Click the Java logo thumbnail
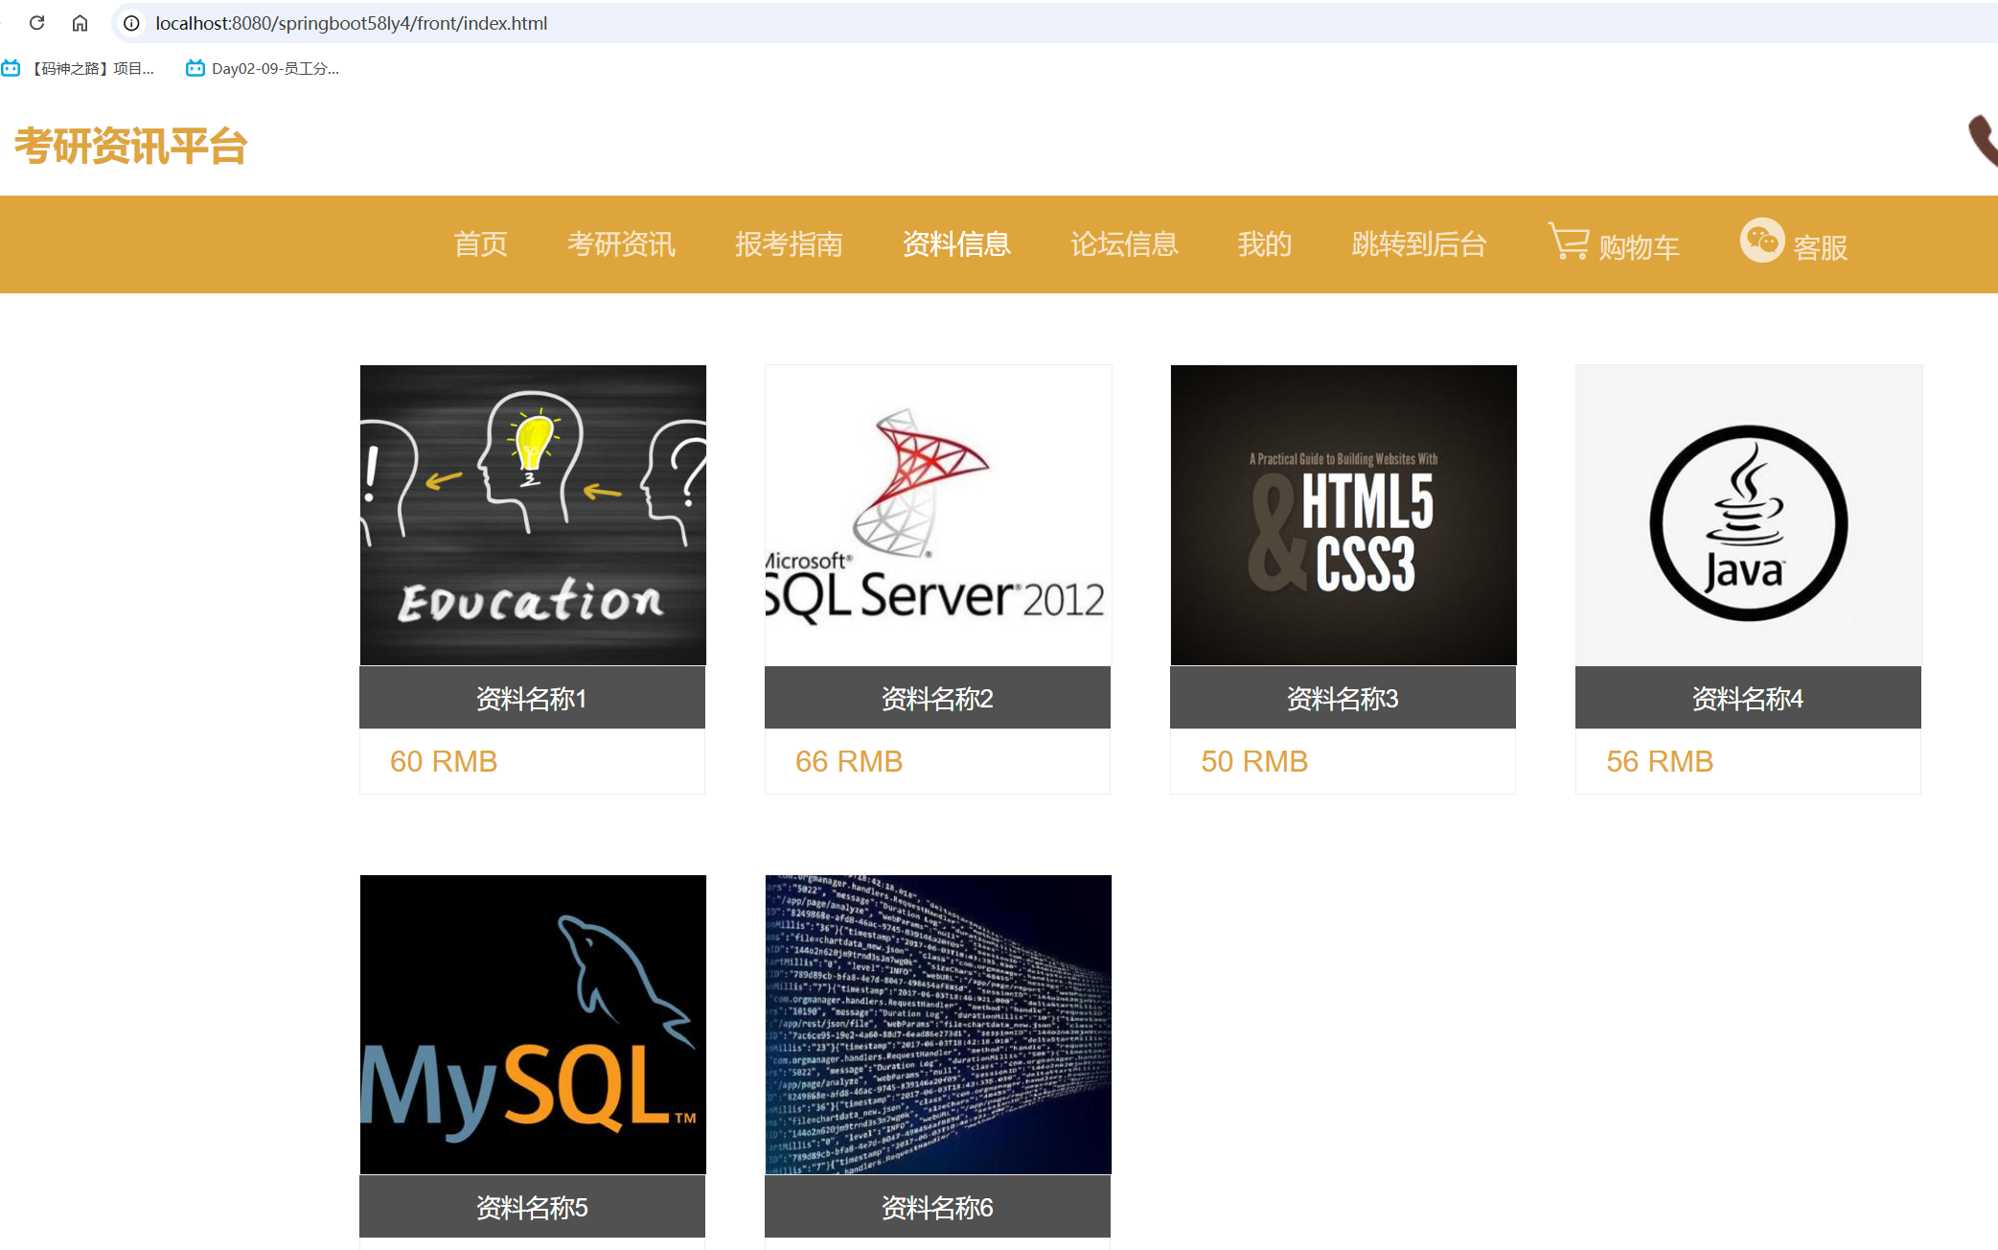 coord(1749,515)
